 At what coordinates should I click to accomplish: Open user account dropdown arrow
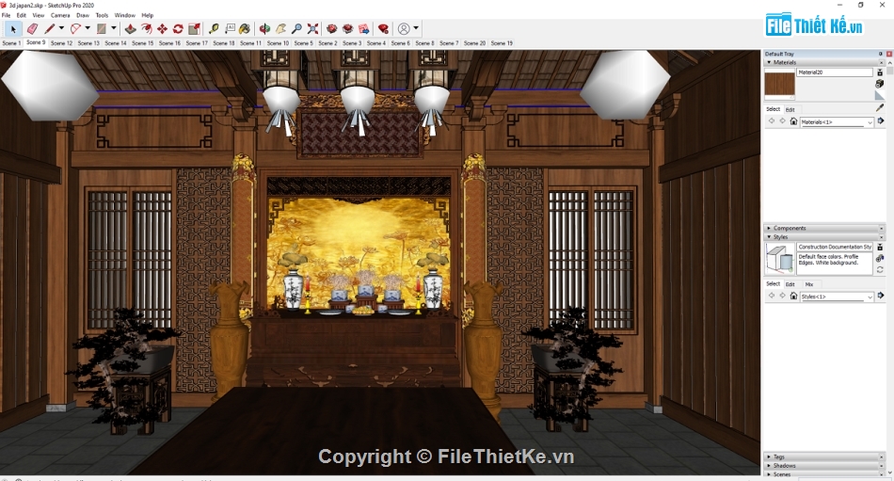coord(416,28)
